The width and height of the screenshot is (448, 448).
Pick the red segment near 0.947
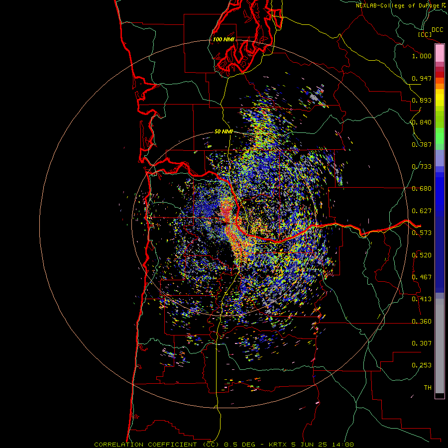(x=440, y=74)
